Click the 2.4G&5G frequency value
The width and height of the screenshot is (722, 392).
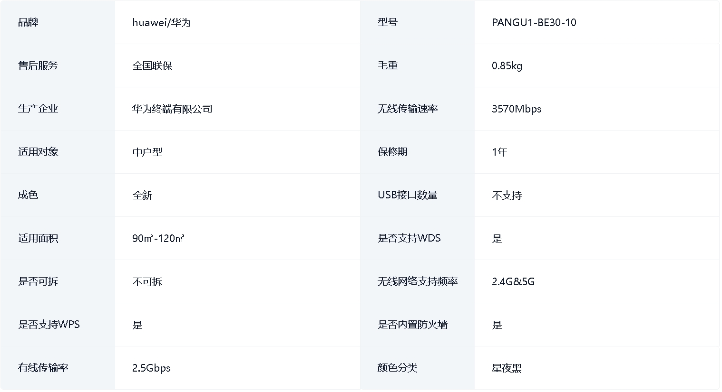513,282
